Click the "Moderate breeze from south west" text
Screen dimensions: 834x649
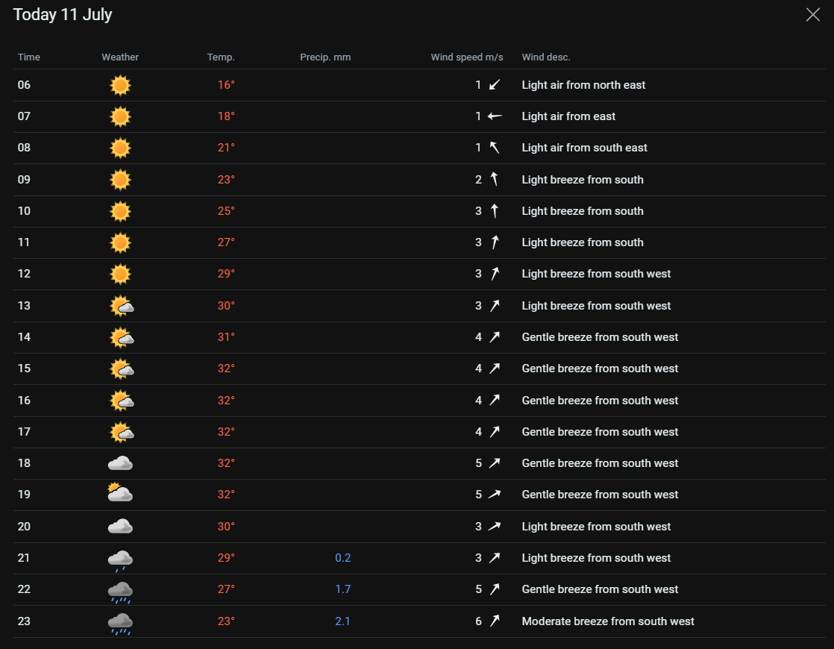point(608,621)
